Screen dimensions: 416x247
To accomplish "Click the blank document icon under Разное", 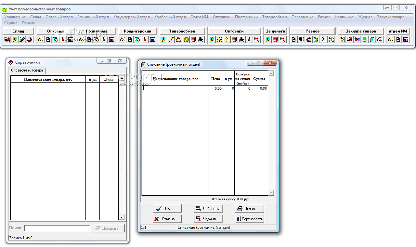I will coord(294,39).
